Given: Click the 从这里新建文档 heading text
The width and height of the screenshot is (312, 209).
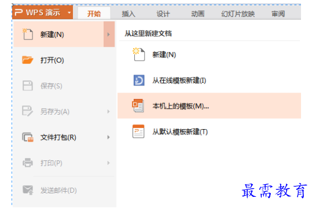Looking at the screenshot, I should point(148,33).
